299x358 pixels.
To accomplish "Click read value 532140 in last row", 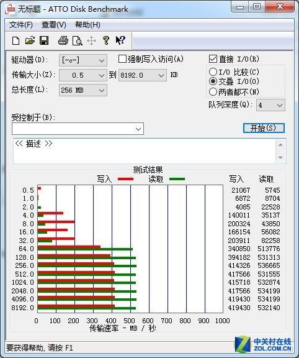I will click(x=269, y=308).
